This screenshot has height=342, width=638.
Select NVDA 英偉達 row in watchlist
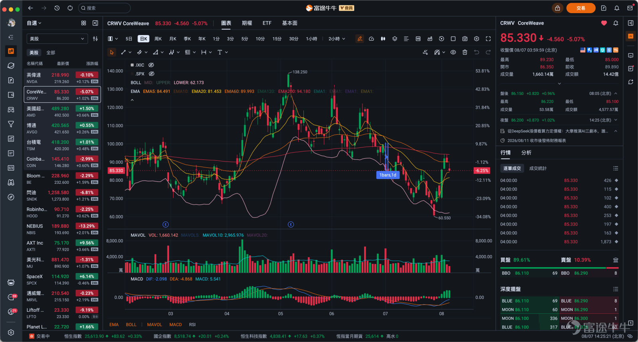click(x=62, y=78)
